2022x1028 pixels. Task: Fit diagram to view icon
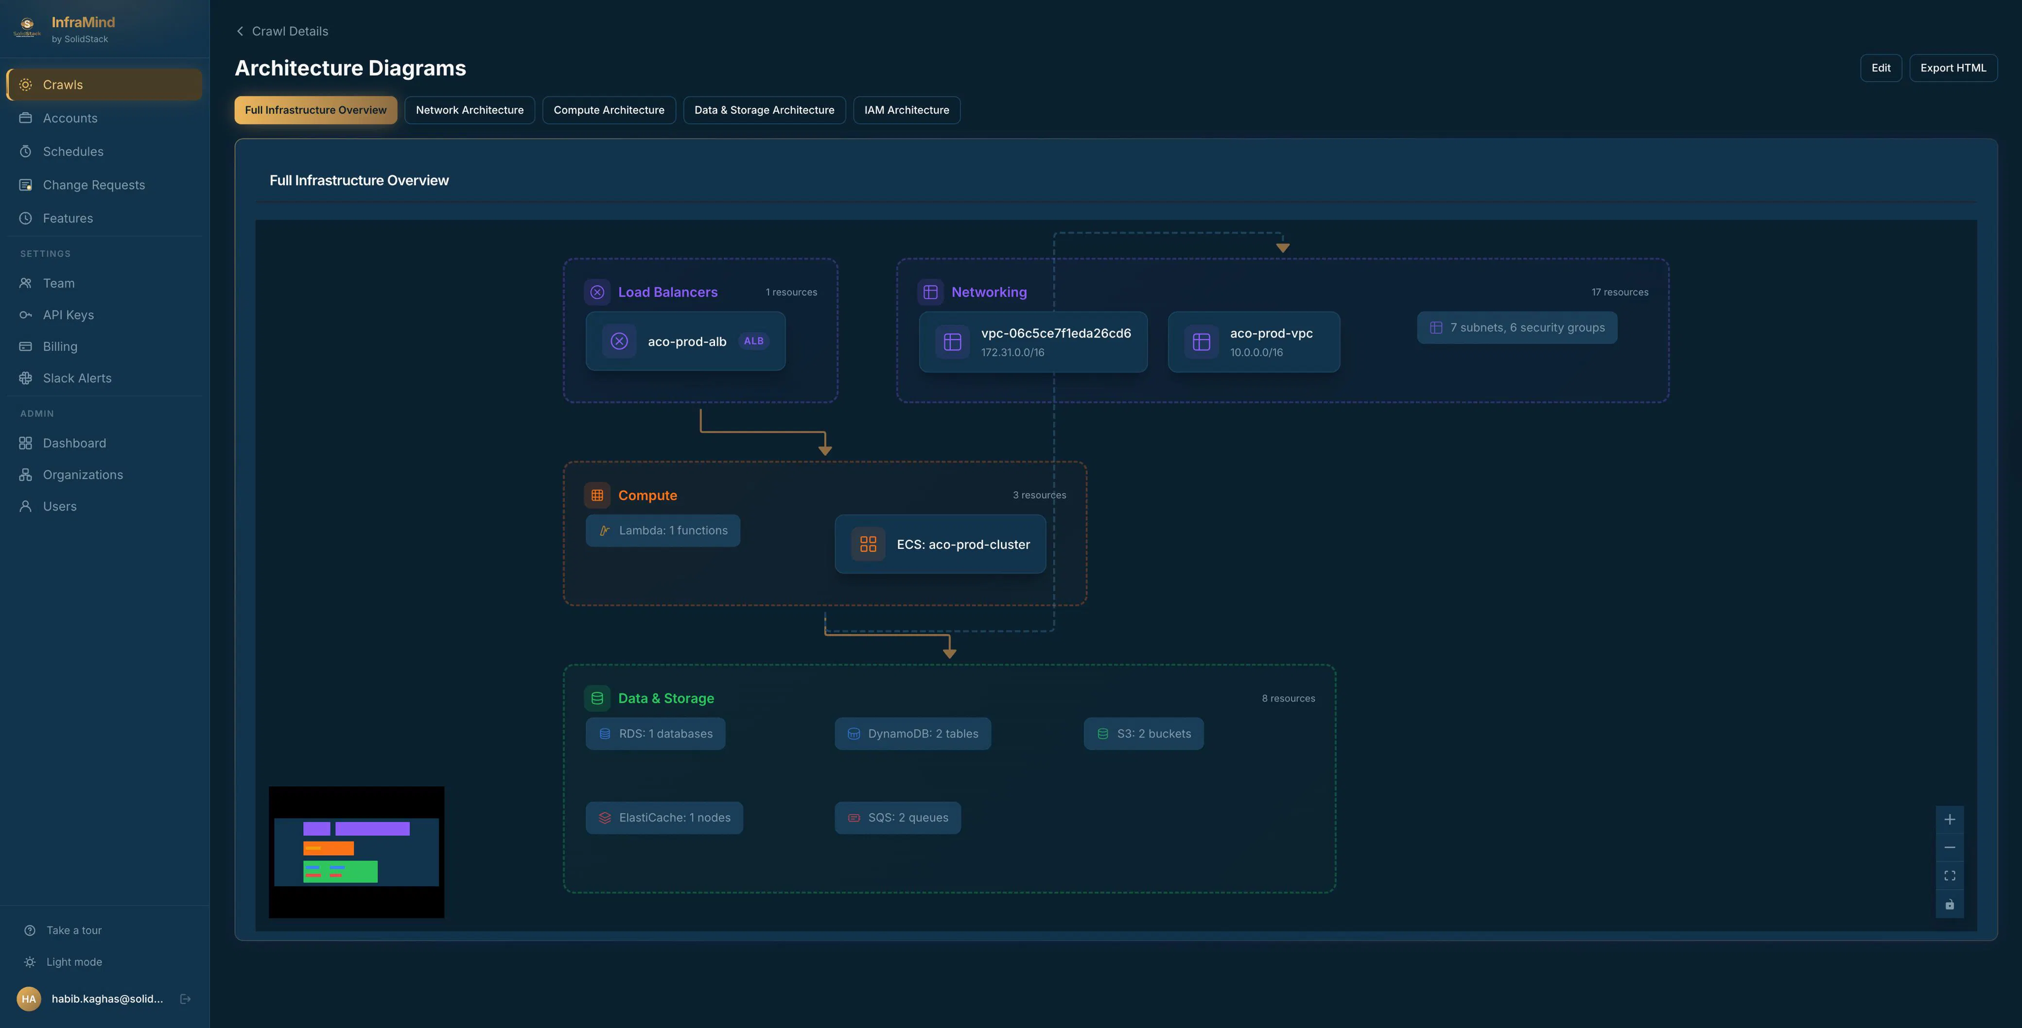(1950, 876)
